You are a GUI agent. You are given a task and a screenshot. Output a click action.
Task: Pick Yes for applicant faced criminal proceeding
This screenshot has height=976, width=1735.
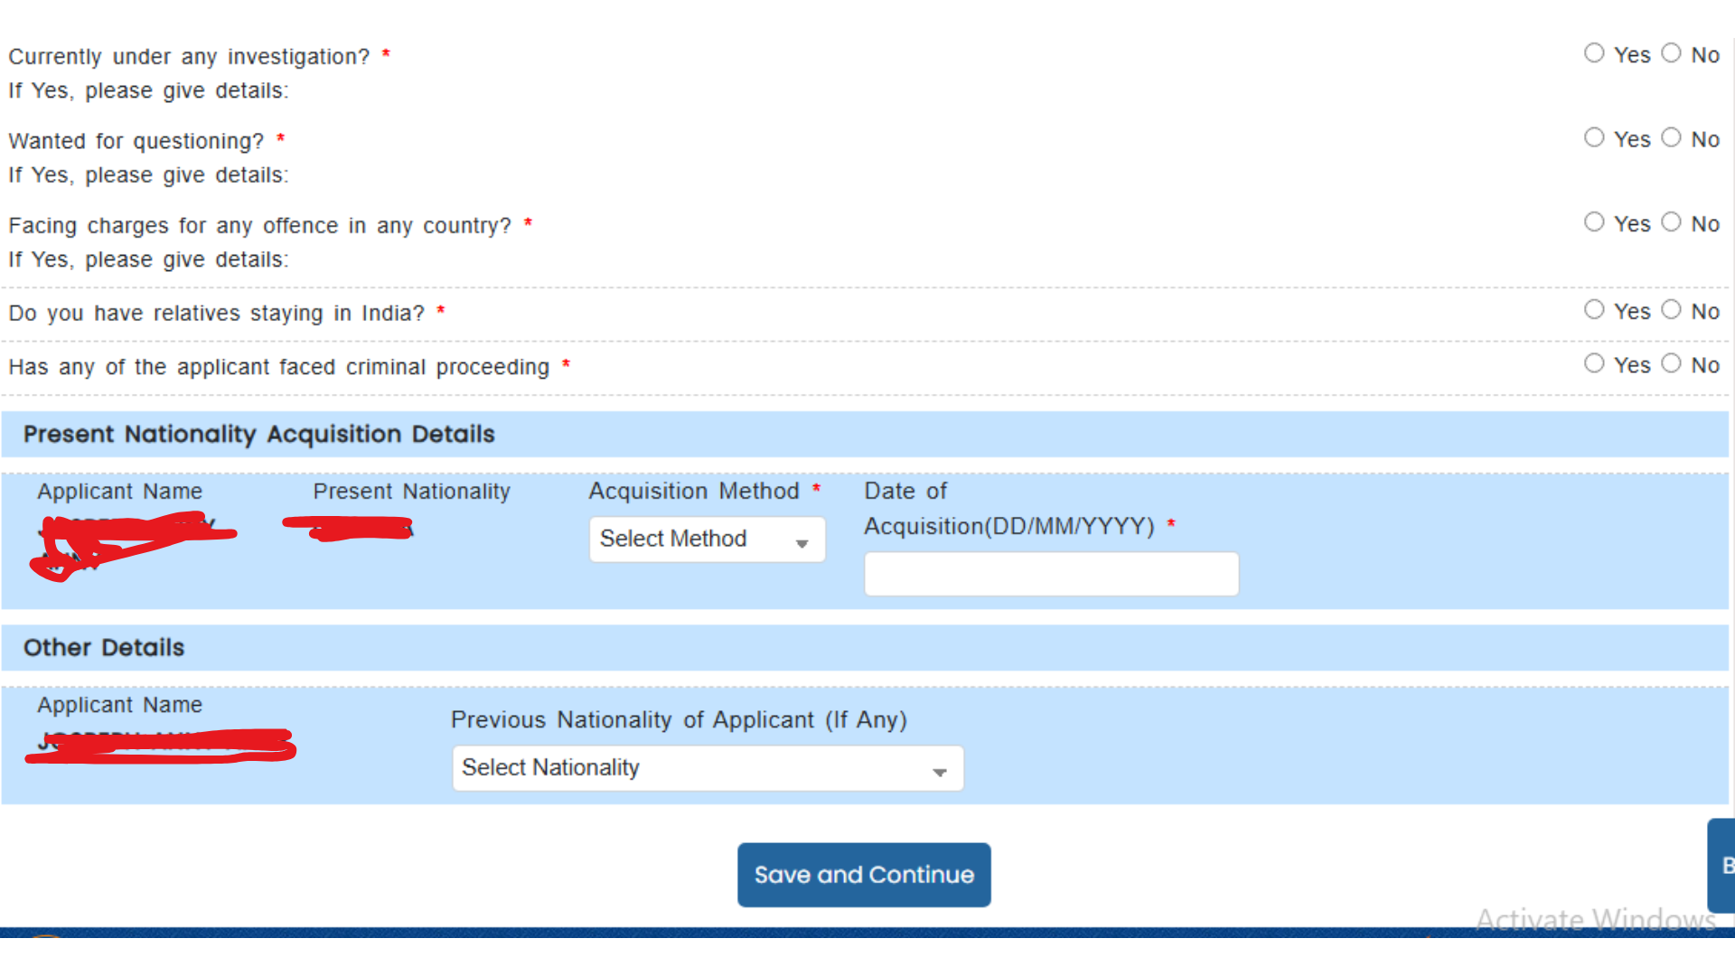click(1594, 363)
